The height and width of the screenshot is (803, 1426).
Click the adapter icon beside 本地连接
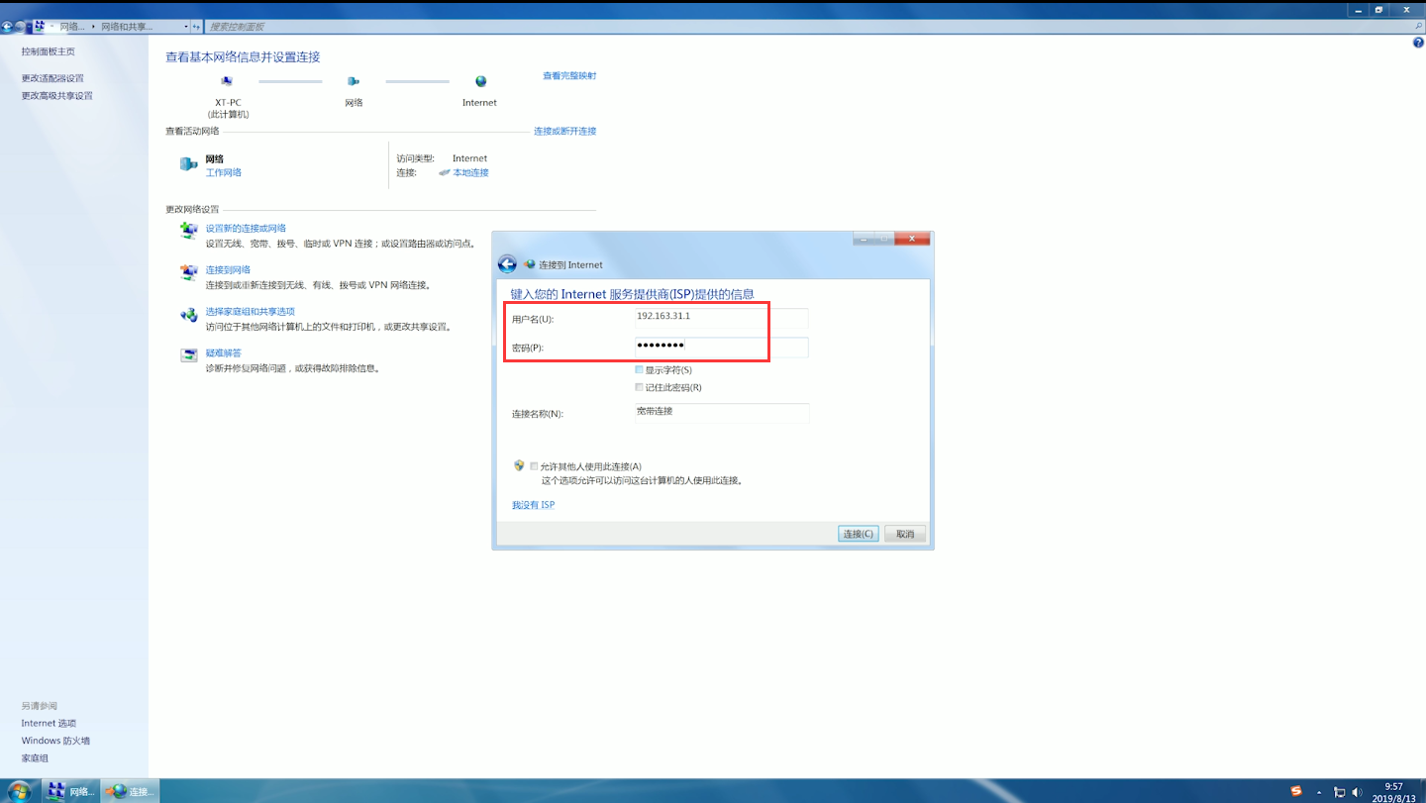click(445, 173)
